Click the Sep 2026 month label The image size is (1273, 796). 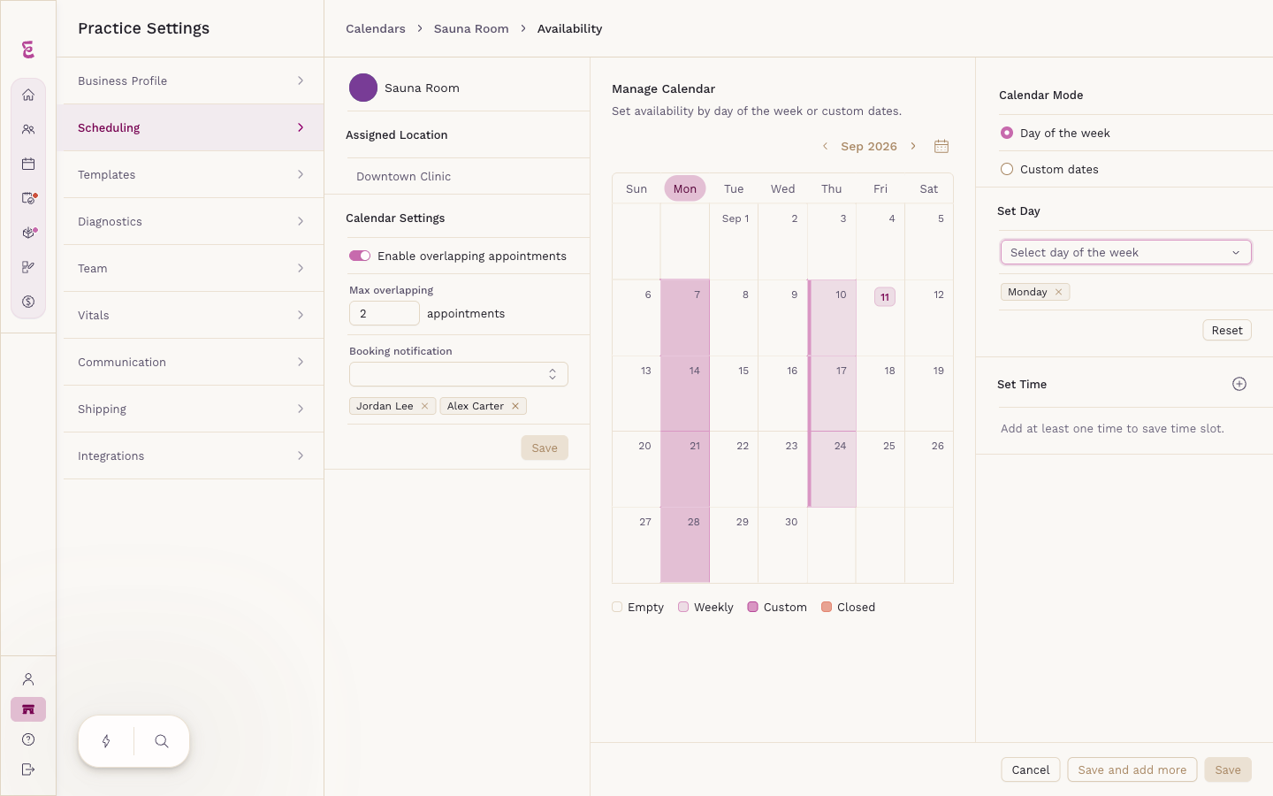(x=869, y=146)
